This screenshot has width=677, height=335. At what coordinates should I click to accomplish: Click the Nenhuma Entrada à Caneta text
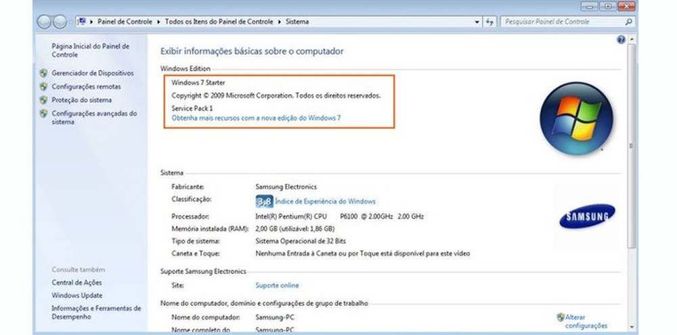(362, 254)
